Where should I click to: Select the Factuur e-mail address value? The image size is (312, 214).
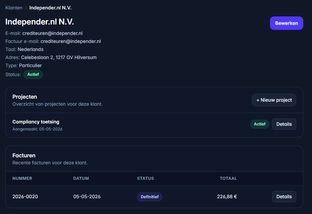71,41
